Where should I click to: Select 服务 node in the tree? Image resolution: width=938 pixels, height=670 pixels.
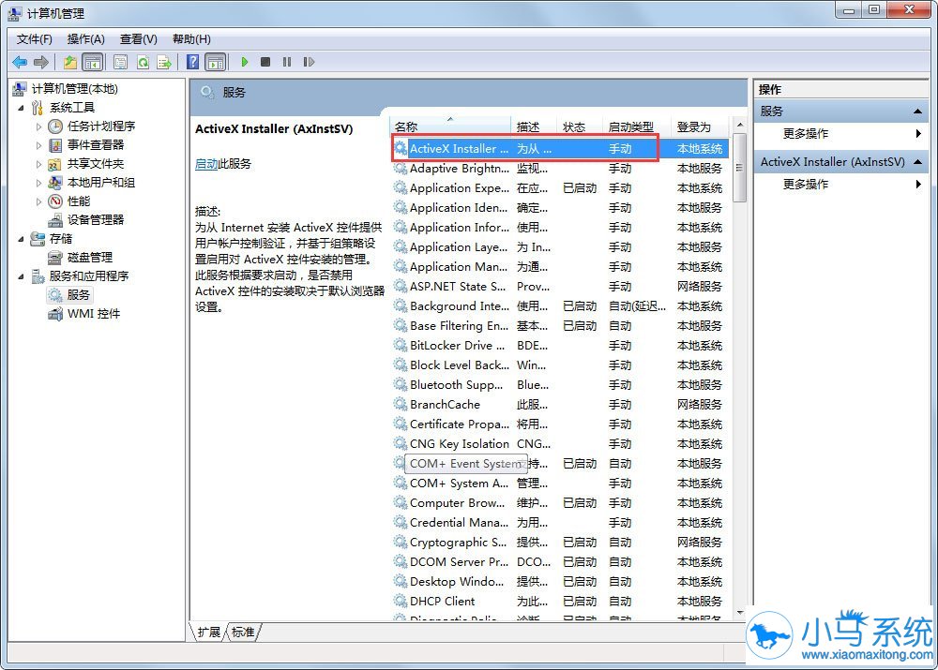(x=79, y=294)
